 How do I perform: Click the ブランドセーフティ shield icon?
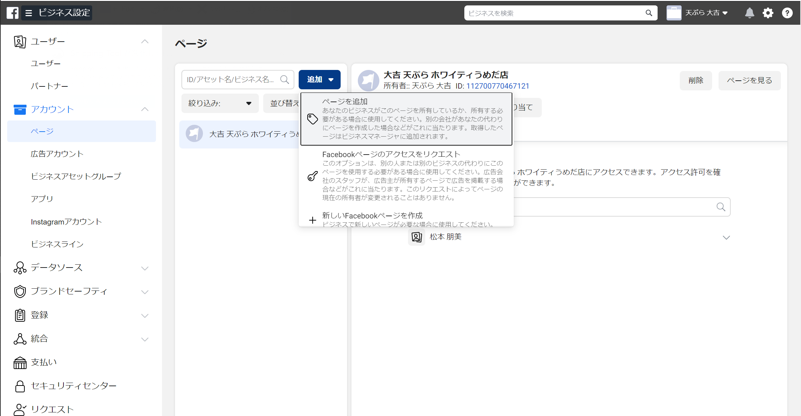(x=20, y=292)
